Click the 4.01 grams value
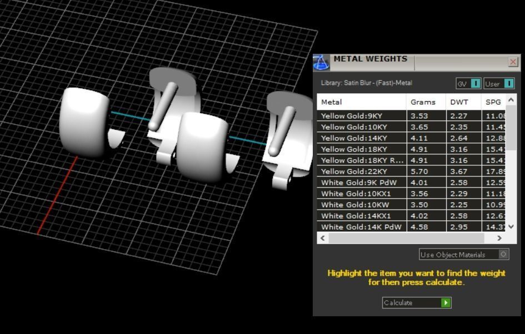This screenshot has width=525, height=334. pyautogui.click(x=419, y=183)
